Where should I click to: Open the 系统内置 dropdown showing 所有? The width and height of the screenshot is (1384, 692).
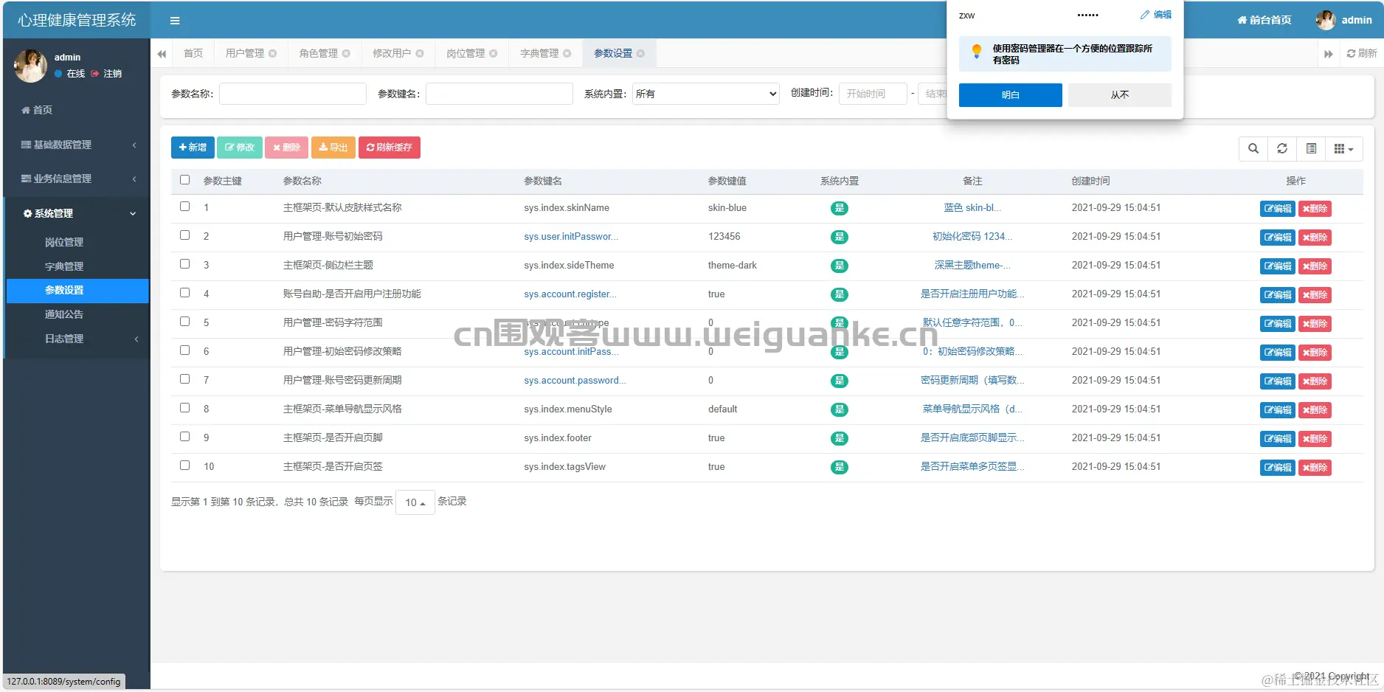click(x=706, y=94)
